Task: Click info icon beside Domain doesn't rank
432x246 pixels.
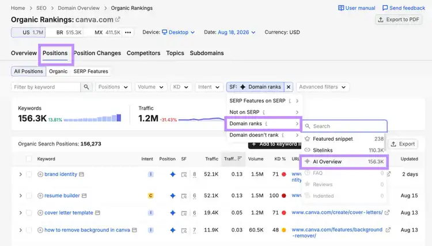Action: pyautogui.click(x=283, y=135)
